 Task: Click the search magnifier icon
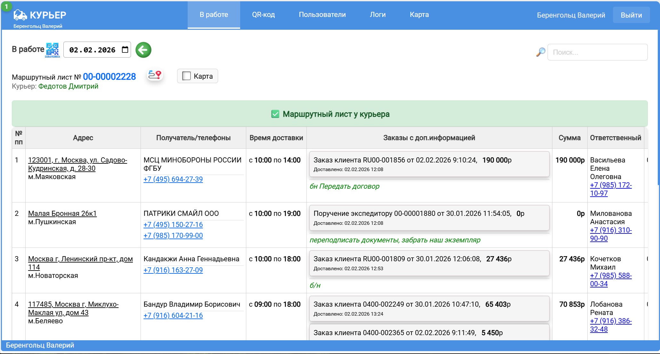click(541, 52)
